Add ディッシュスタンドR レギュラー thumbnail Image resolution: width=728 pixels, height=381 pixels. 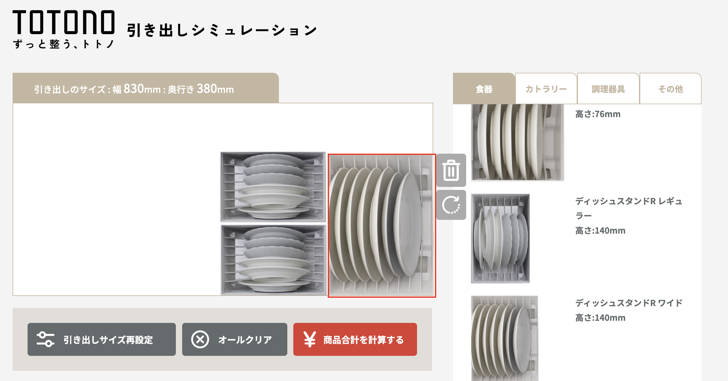coord(500,238)
